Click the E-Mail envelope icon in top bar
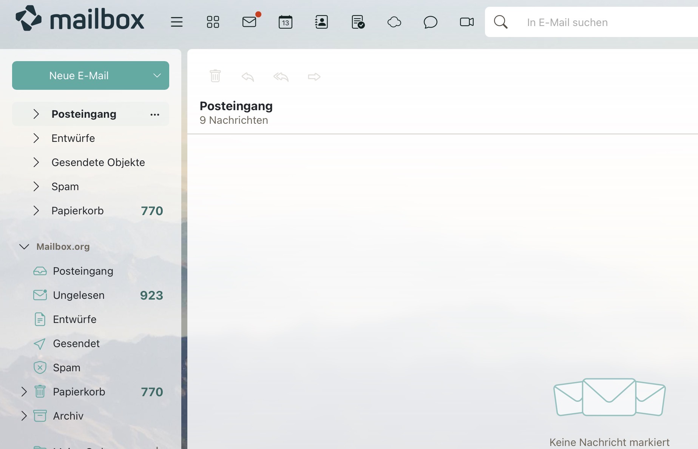 [x=249, y=22]
